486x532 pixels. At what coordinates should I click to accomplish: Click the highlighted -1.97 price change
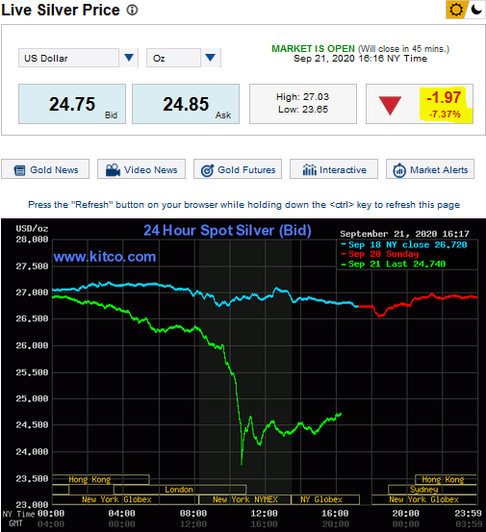pos(444,98)
